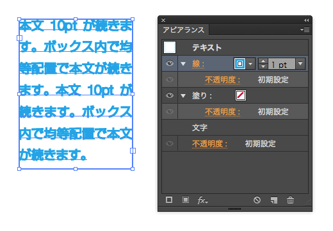The image size is (333, 231).
Task: Collapse the 線 stroke disclosure triangle
Action: (x=183, y=64)
